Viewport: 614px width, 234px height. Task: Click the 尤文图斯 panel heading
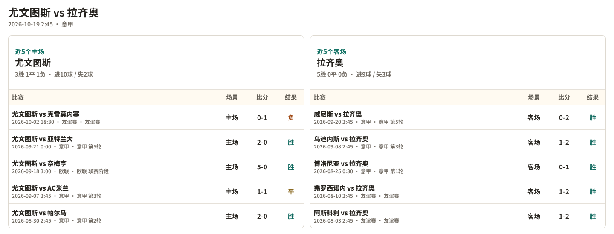coord(33,63)
